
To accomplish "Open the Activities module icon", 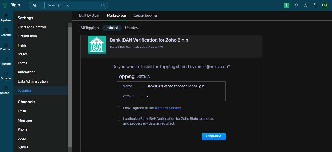I will coord(6,73).
